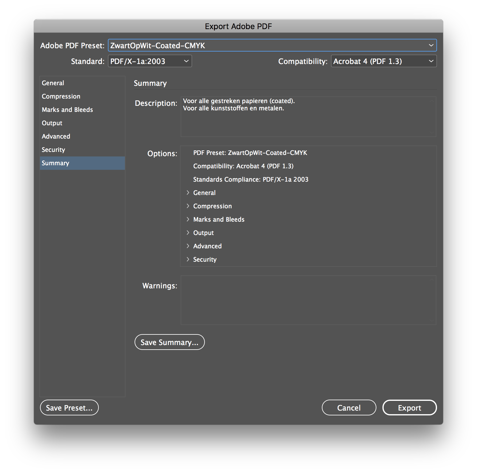This screenshot has height=473, width=477.
Task: Select 'Standards Compliance: PDF/X-1a 2003' options line
Action: coord(309,179)
